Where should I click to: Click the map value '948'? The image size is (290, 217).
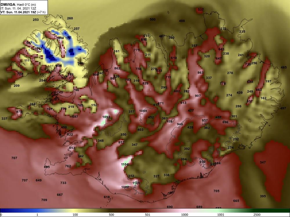point(180,124)
